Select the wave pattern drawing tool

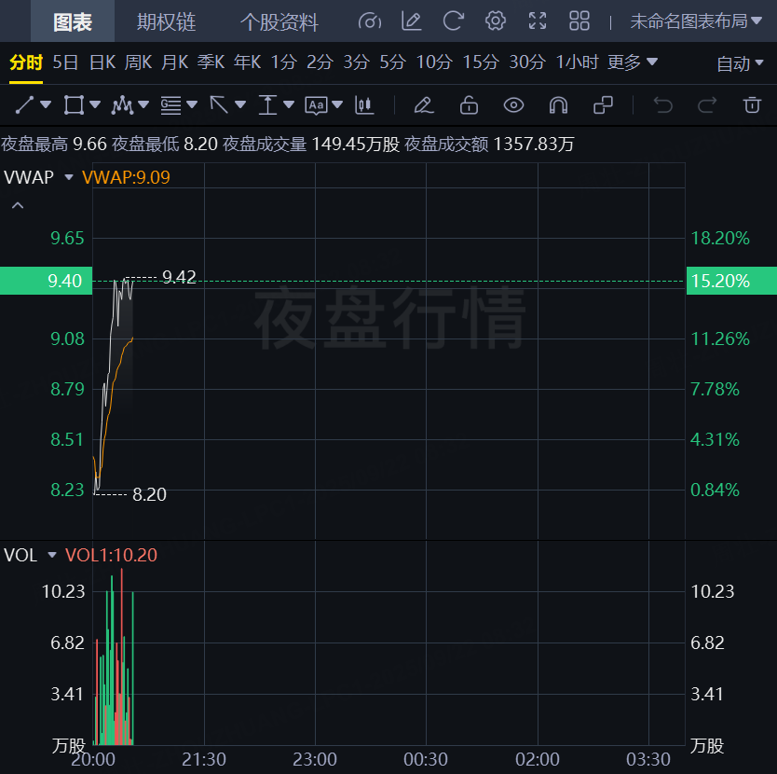[122, 104]
